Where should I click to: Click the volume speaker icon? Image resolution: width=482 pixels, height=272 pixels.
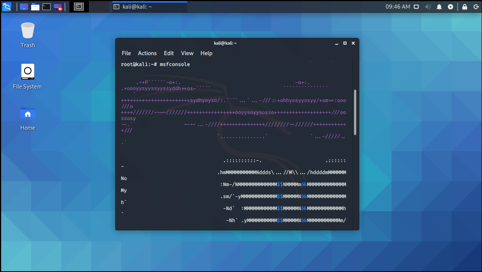pos(428,7)
